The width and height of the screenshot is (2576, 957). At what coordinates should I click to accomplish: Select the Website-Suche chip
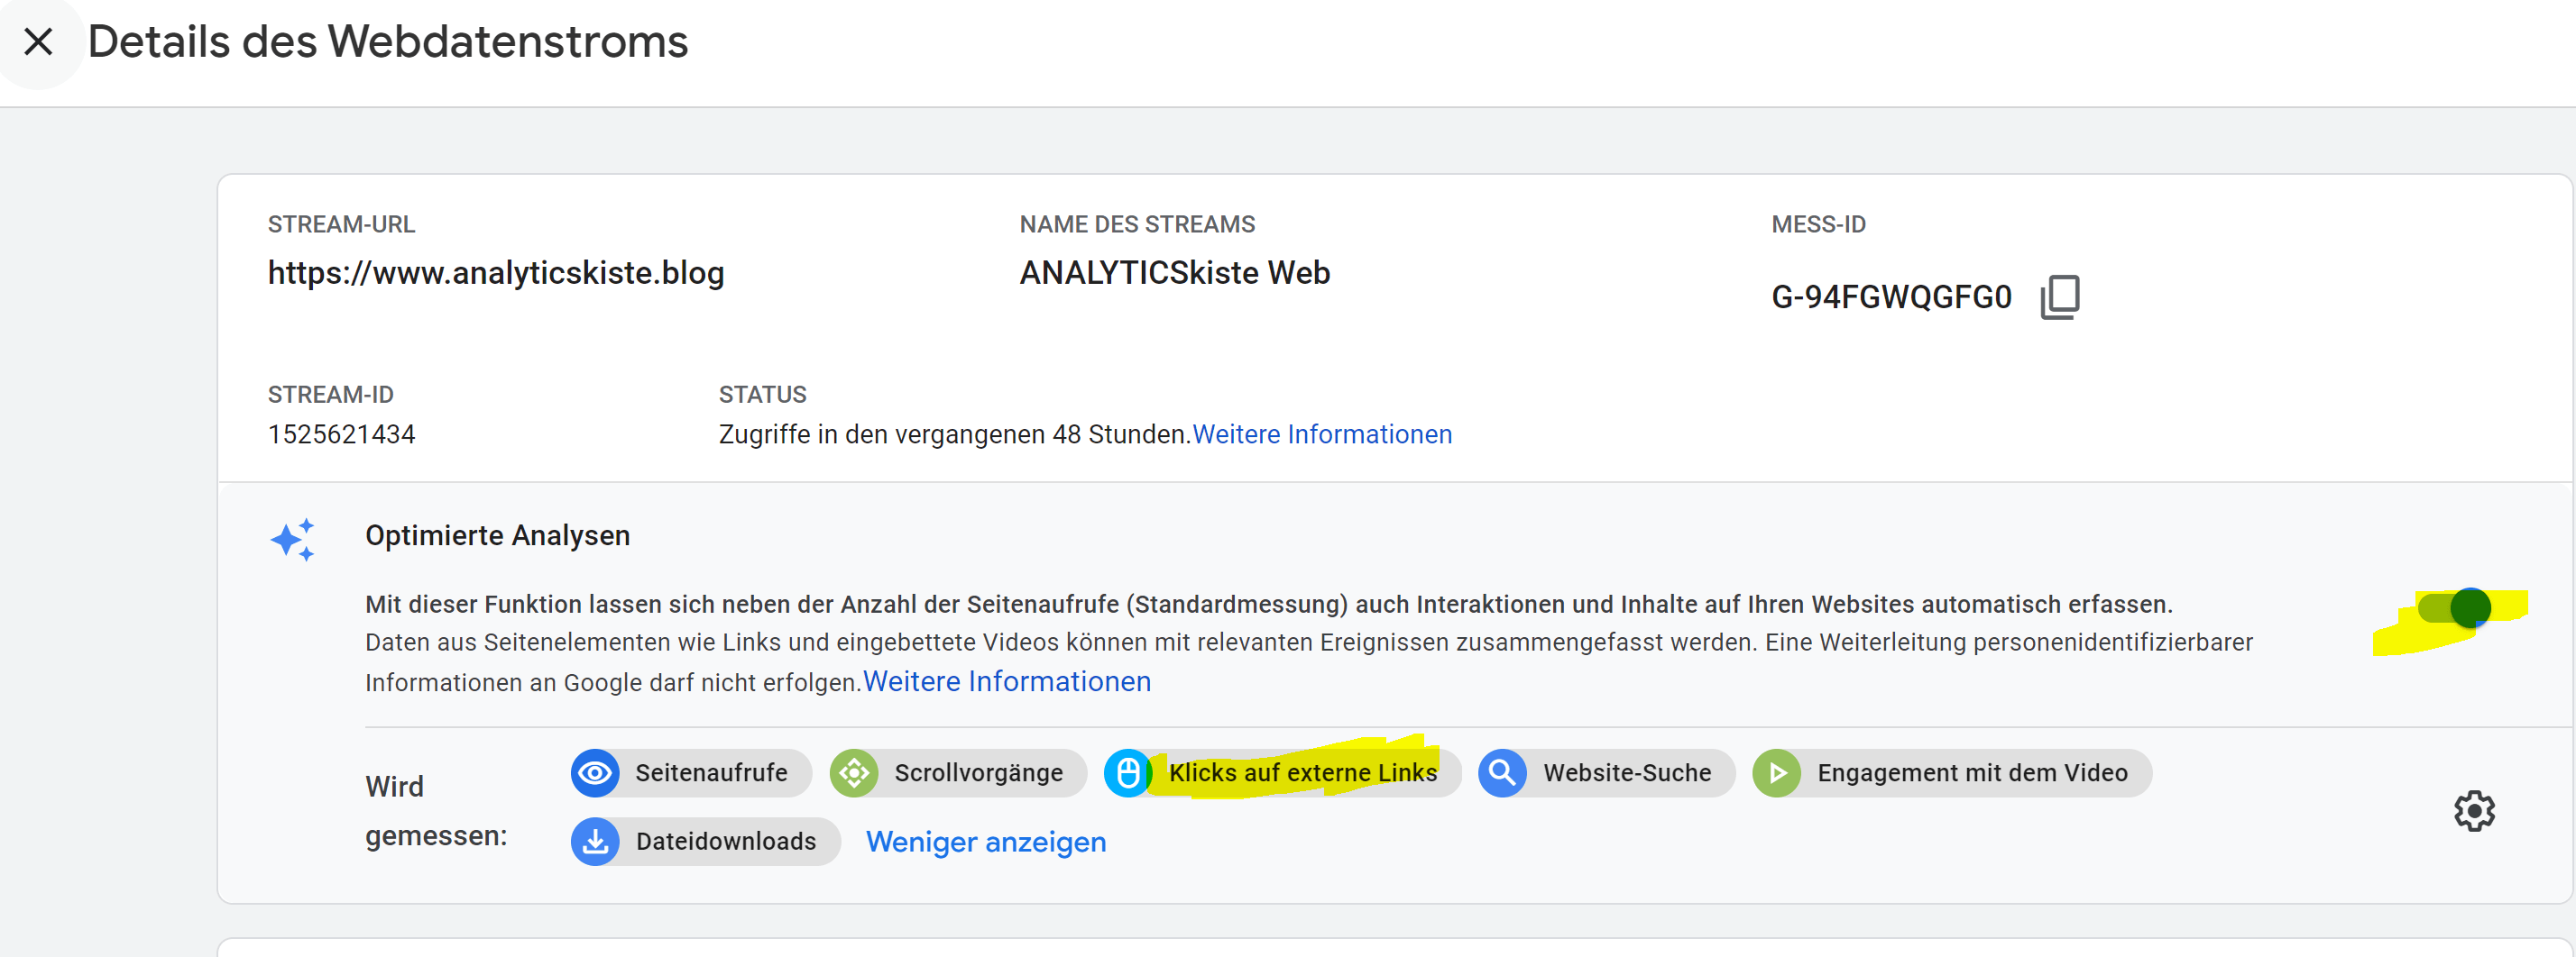1605,772
